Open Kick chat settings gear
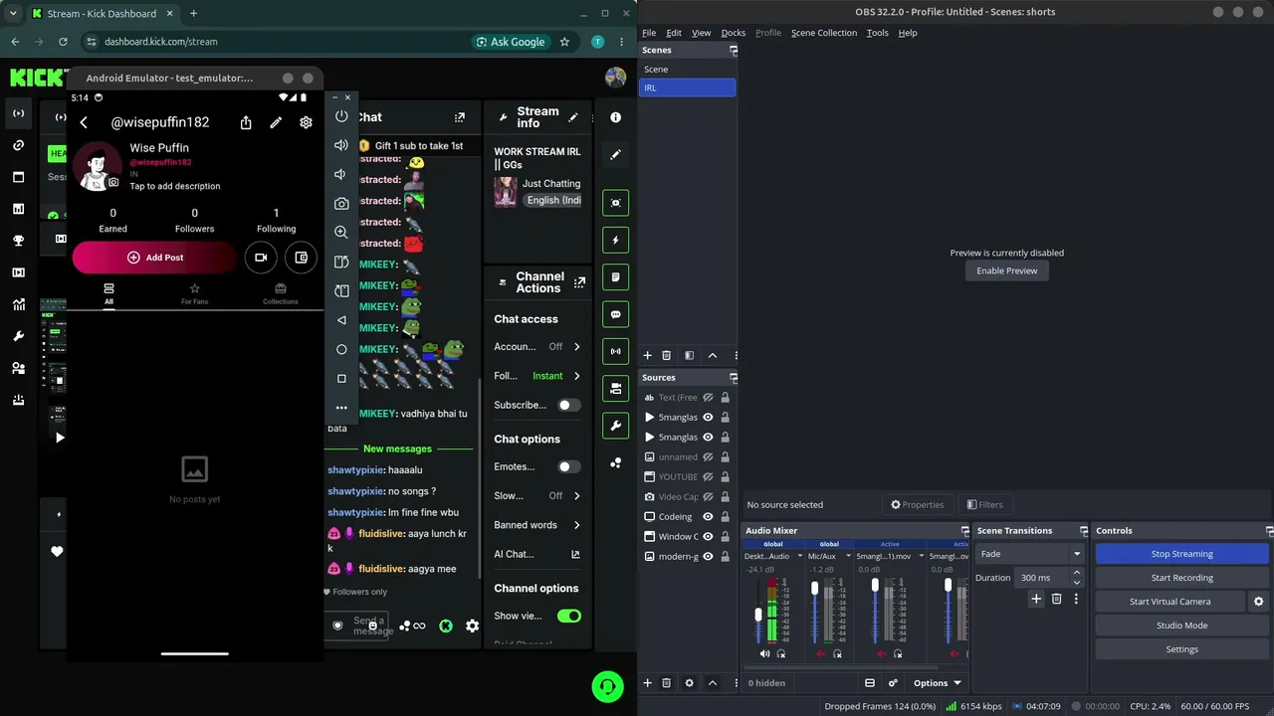This screenshot has width=1274, height=716. (472, 626)
